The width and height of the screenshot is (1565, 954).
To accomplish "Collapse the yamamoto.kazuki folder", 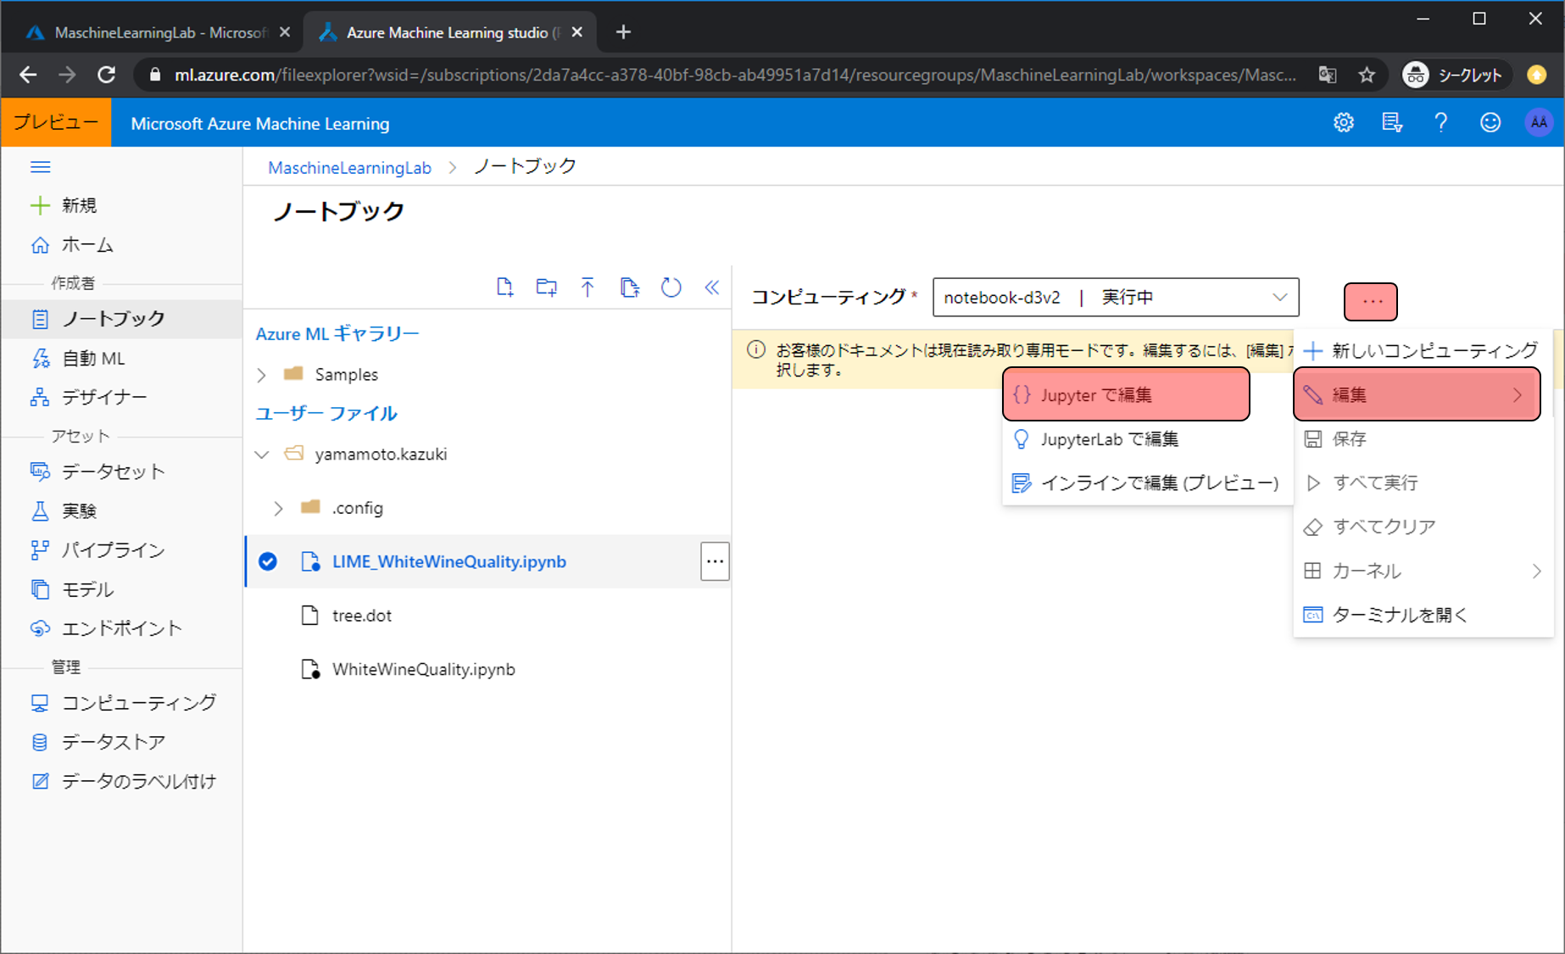I will pos(262,455).
